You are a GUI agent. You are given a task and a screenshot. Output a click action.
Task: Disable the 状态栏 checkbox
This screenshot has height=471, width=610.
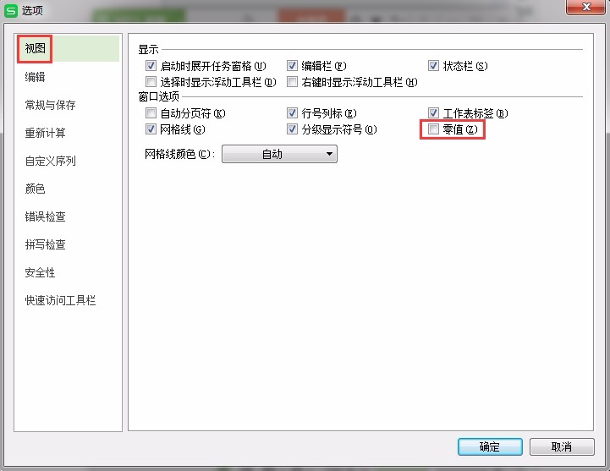tap(433, 66)
